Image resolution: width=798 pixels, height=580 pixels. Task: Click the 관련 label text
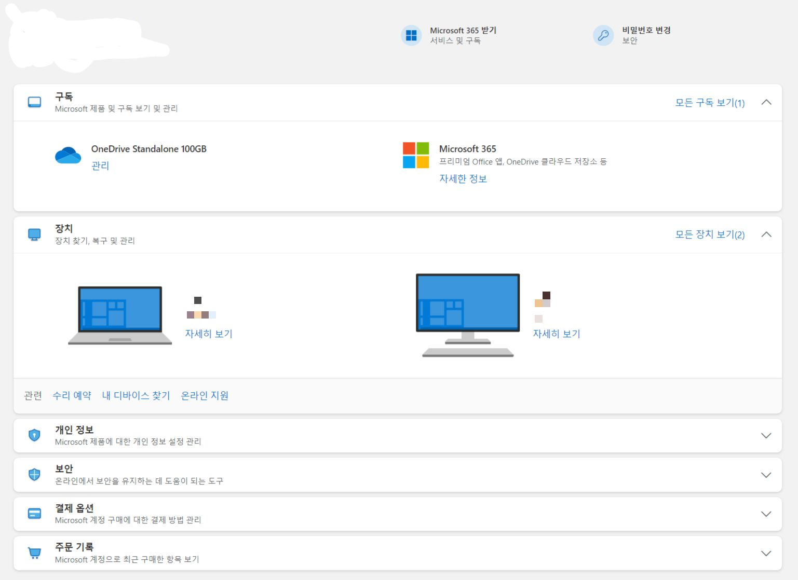(x=33, y=395)
